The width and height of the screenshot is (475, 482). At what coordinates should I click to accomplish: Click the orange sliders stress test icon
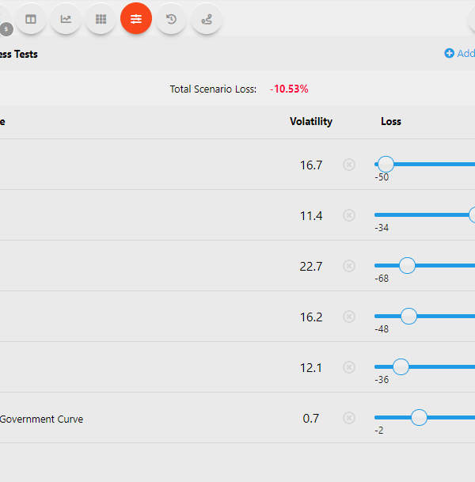136,19
